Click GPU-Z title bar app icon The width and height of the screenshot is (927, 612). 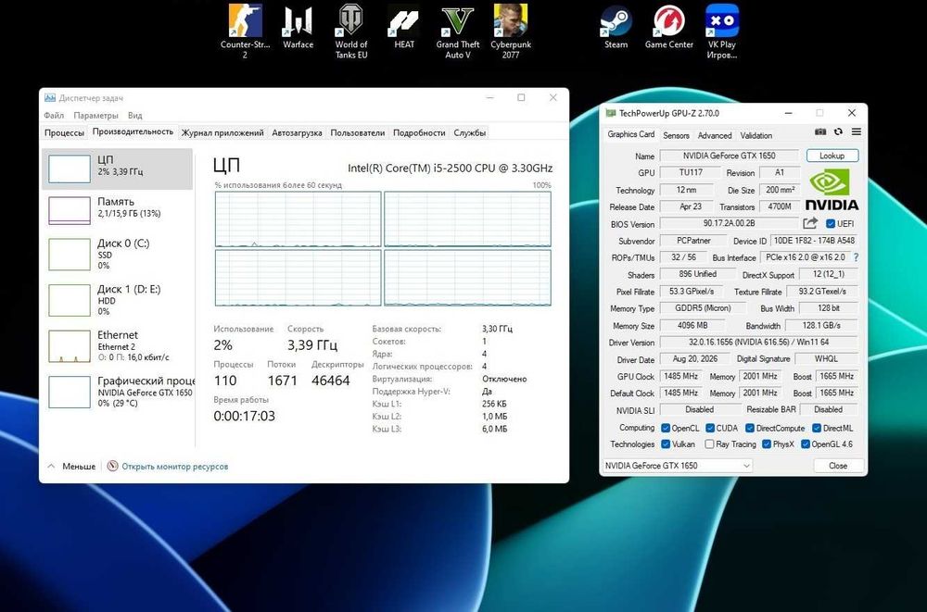611,113
